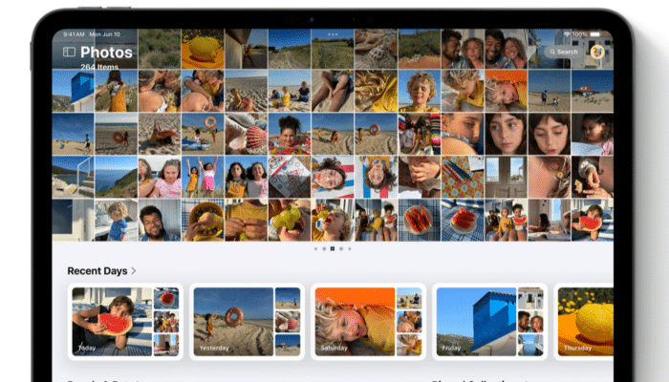Tap the Photos title
669x382 pixels.
(106, 52)
